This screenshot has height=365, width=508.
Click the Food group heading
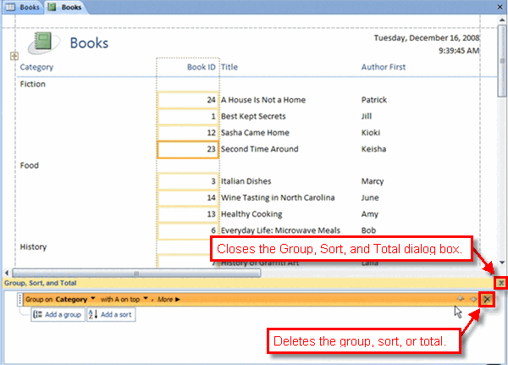coord(30,165)
